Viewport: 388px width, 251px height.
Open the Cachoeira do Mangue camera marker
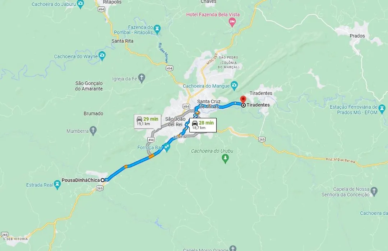click(x=234, y=85)
